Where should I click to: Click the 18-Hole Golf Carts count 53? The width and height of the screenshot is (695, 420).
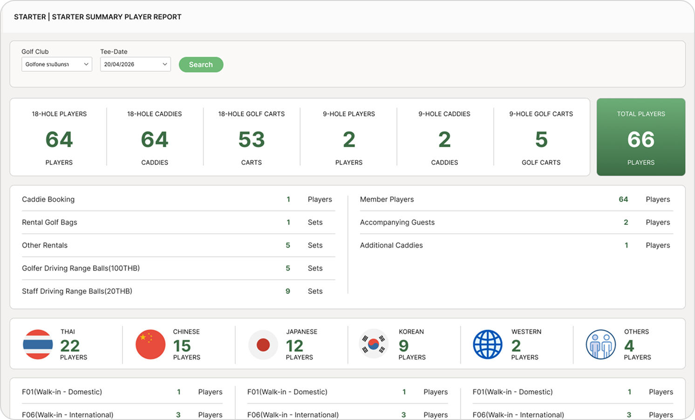(252, 140)
